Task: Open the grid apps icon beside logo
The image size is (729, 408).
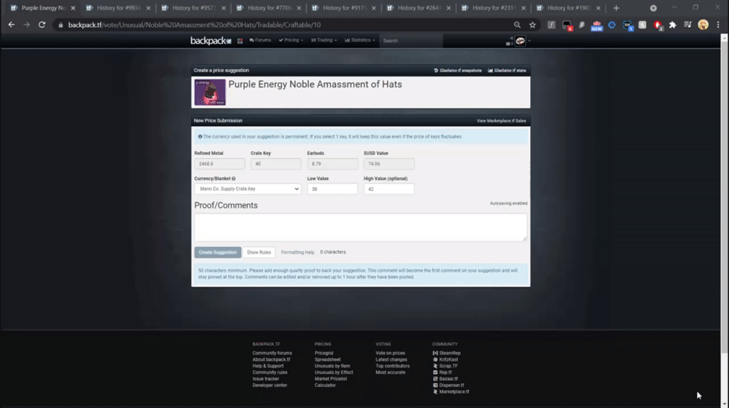Action: point(240,41)
